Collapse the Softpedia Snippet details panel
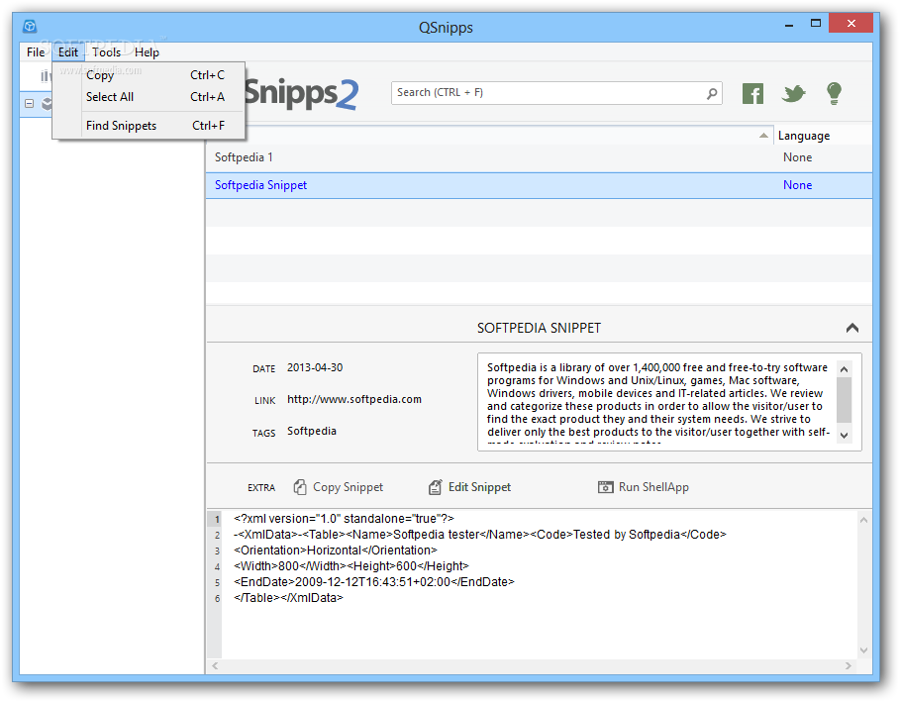Screen dimensions: 900x702 [851, 328]
